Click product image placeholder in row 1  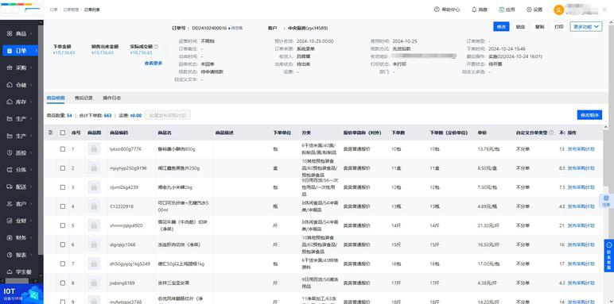click(x=94, y=149)
